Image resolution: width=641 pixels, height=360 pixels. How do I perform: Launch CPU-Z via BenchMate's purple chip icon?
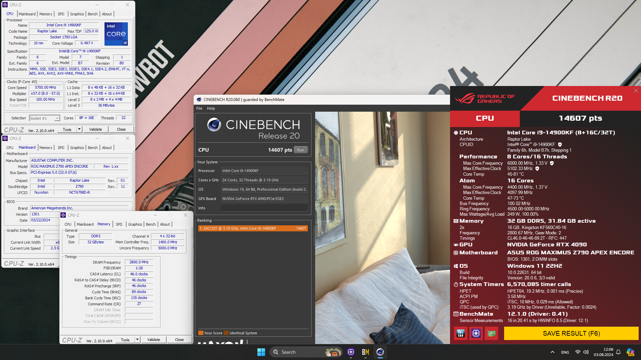point(476,333)
